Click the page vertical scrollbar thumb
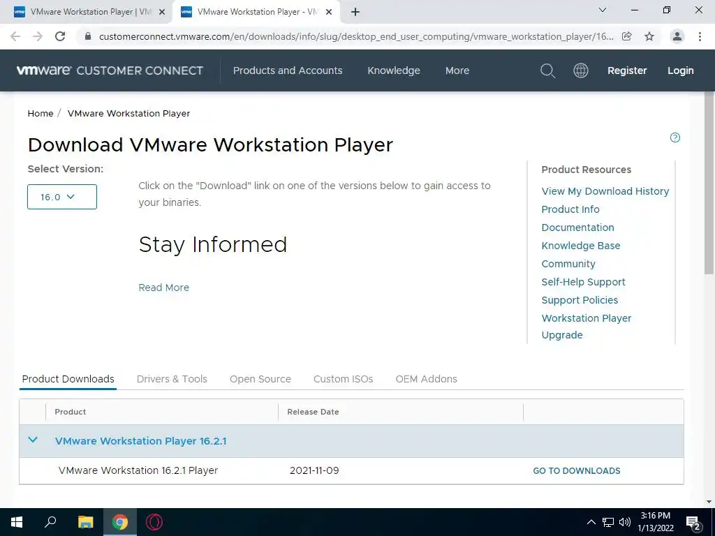715x536 pixels. tap(709, 182)
